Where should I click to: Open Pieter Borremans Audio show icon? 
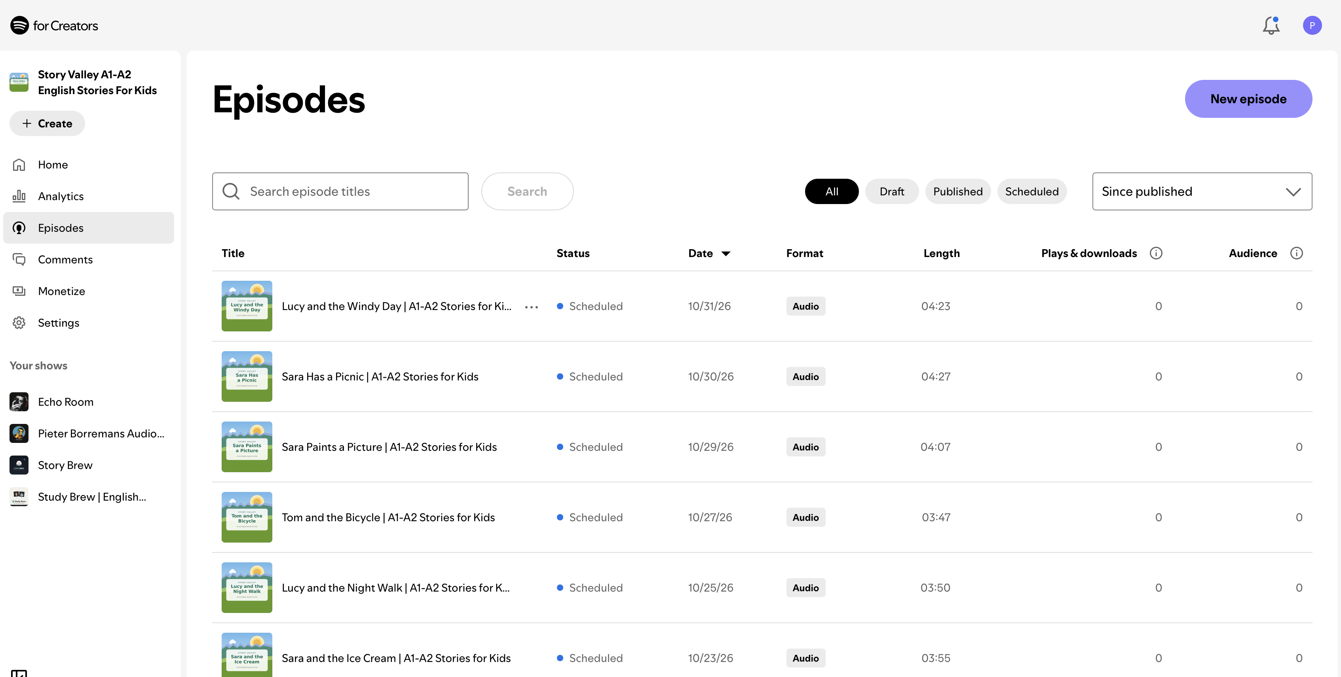19,434
